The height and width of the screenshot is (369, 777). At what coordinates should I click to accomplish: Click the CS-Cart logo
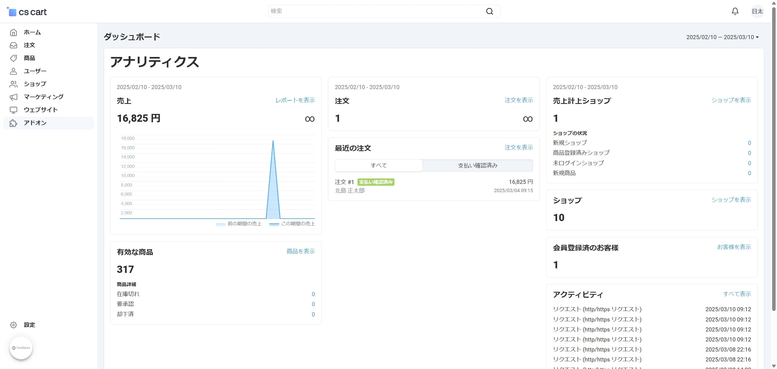pos(26,12)
